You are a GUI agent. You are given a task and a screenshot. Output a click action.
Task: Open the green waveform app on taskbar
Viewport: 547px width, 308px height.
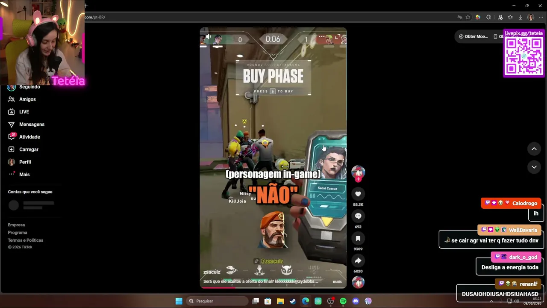pos(318,301)
